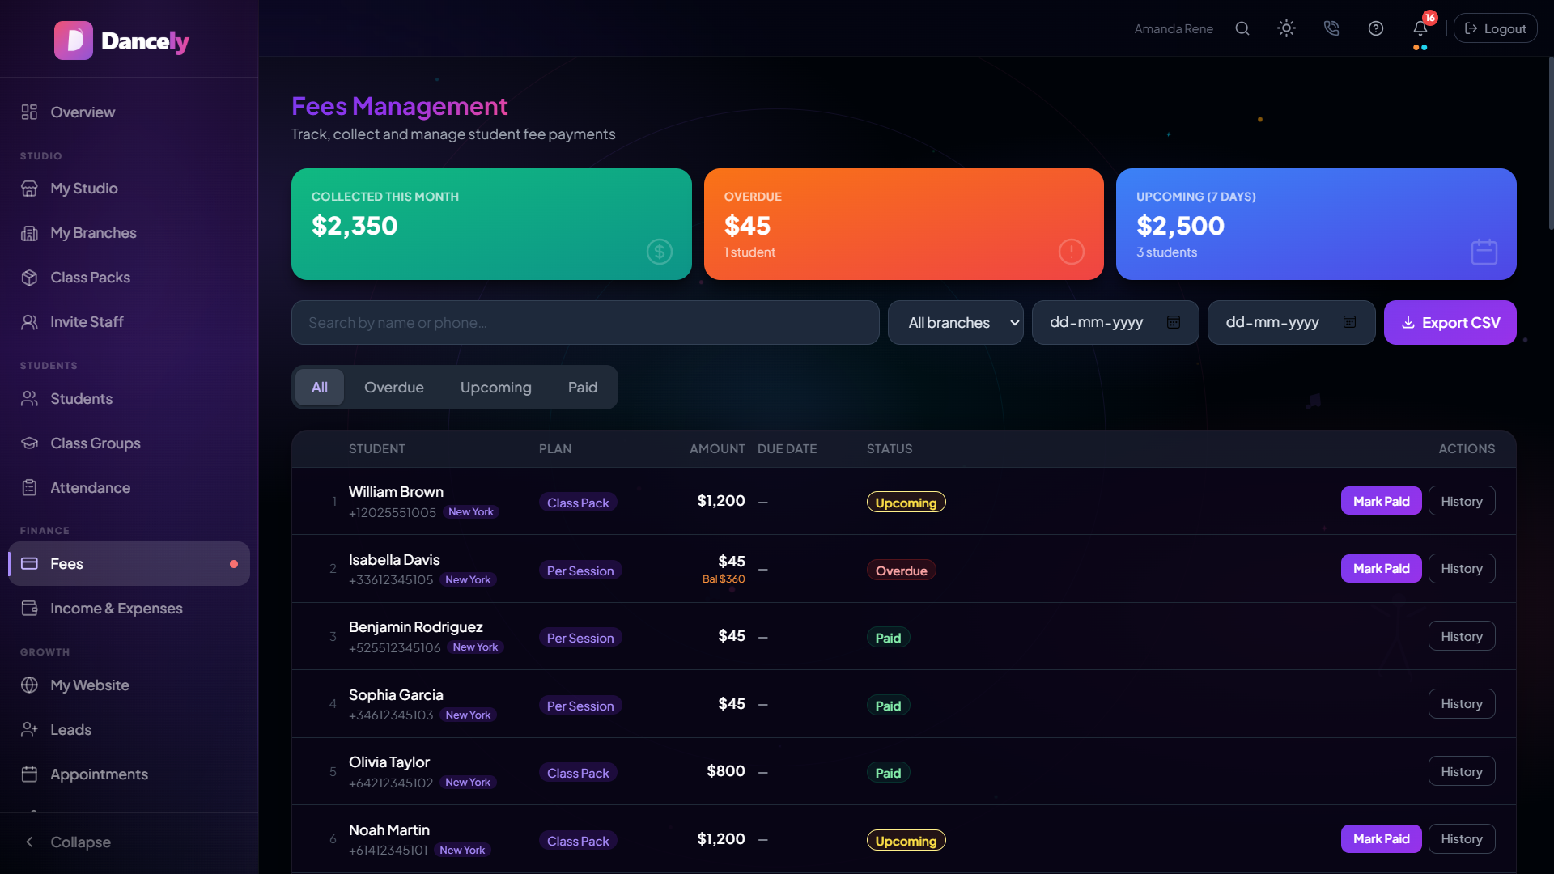Mark Noah Martin's fee as paid
1554x874 pixels.
click(1382, 838)
